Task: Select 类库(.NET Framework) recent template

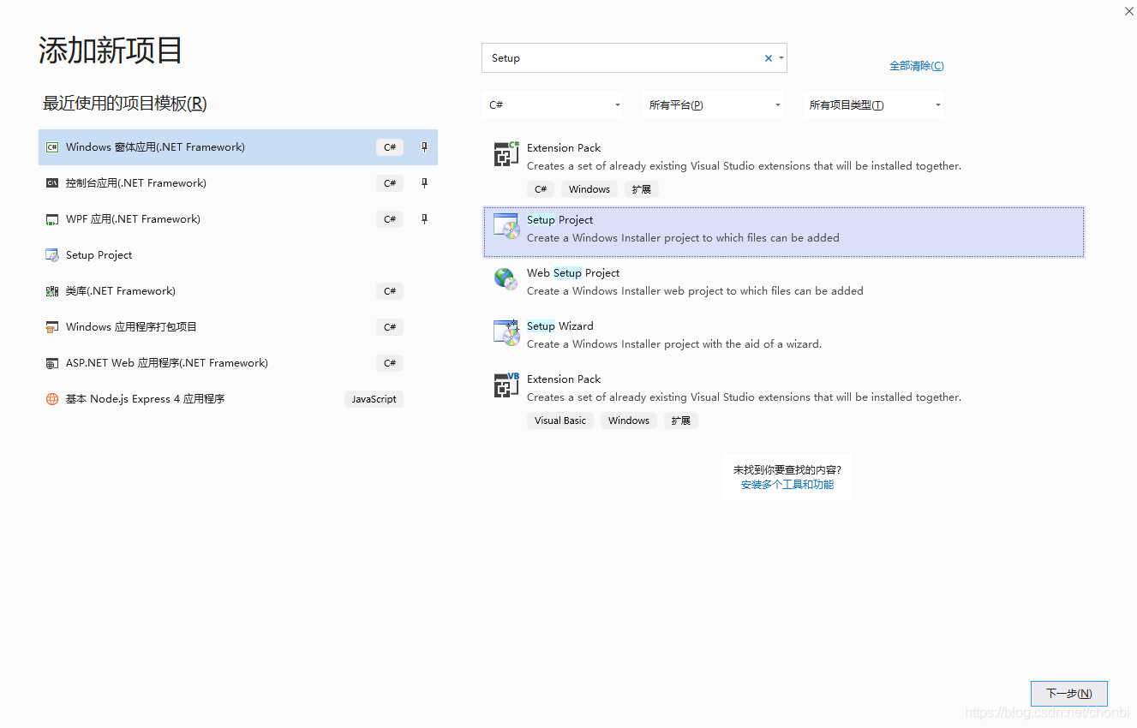Action: pos(238,291)
